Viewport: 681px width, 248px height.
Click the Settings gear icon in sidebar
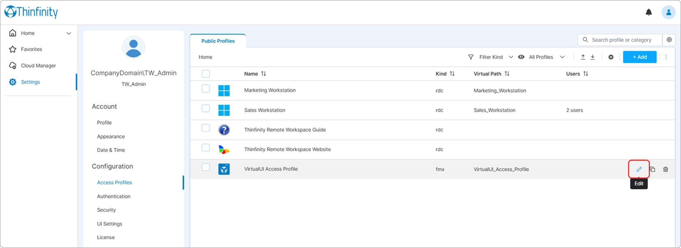13,82
